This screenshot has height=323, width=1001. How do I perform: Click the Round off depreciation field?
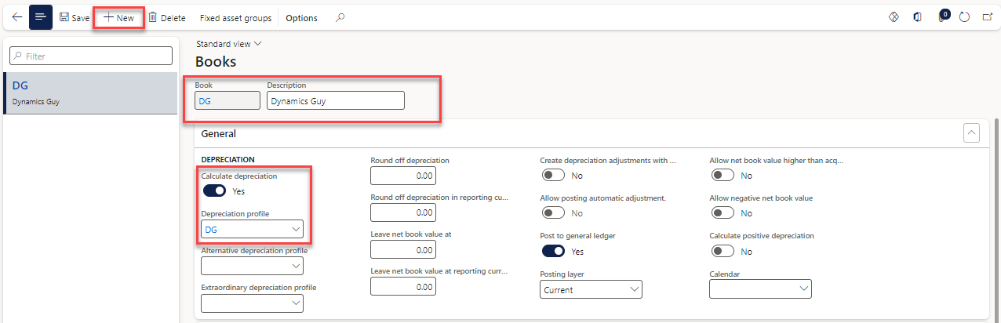403,176
